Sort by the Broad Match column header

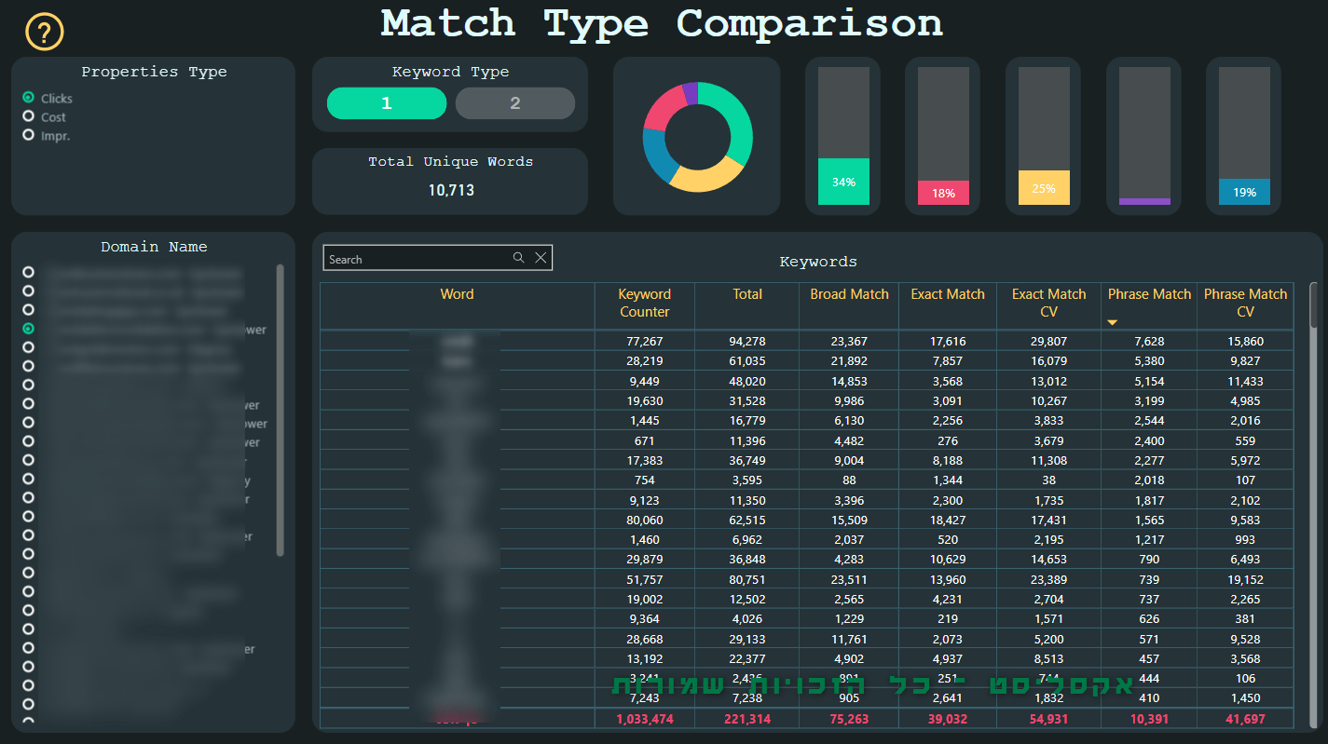[849, 294]
